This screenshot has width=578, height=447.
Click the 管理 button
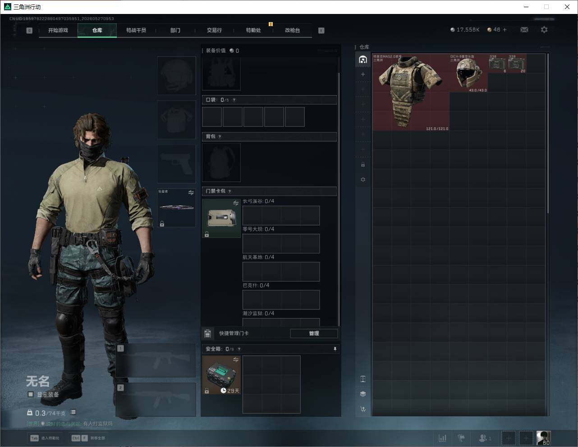coord(314,333)
